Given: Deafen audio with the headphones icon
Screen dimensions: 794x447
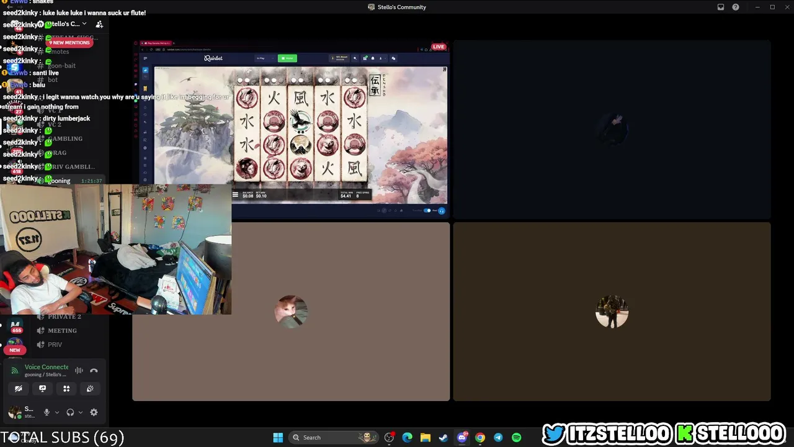Looking at the screenshot, I should pyautogui.click(x=70, y=412).
